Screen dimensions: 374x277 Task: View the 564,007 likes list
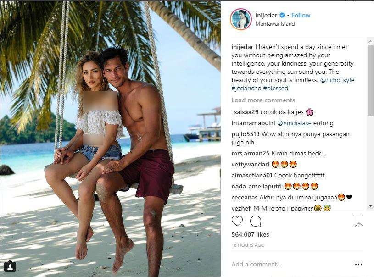(250, 234)
